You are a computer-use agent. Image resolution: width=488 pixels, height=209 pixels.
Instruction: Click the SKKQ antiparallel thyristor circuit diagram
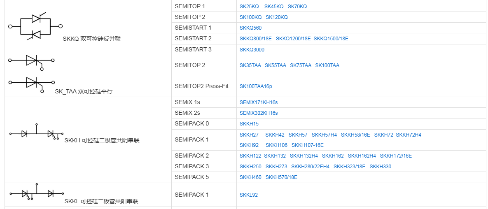[35, 26]
